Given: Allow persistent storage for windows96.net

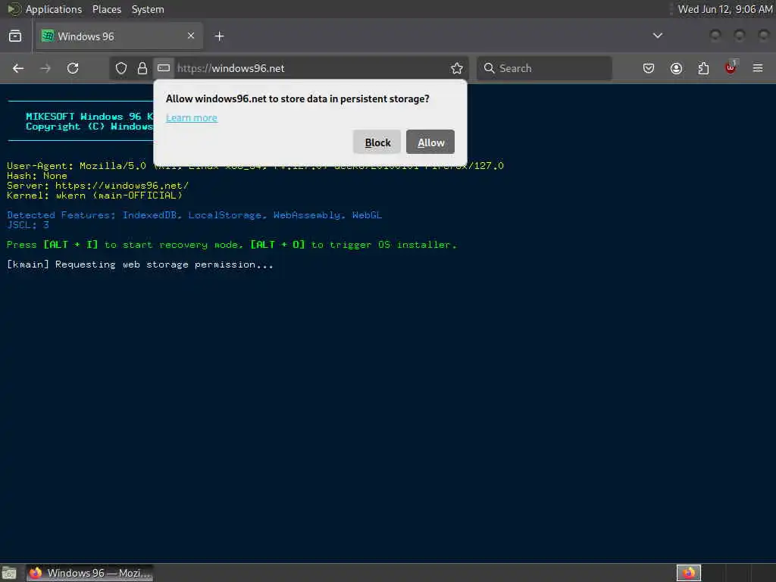Looking at the screenshot, I should (x=430, y=142).
